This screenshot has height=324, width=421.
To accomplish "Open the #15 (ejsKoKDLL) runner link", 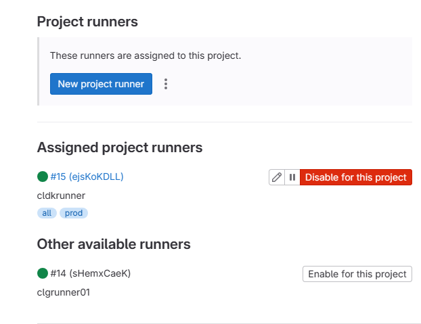I will 87,177.
